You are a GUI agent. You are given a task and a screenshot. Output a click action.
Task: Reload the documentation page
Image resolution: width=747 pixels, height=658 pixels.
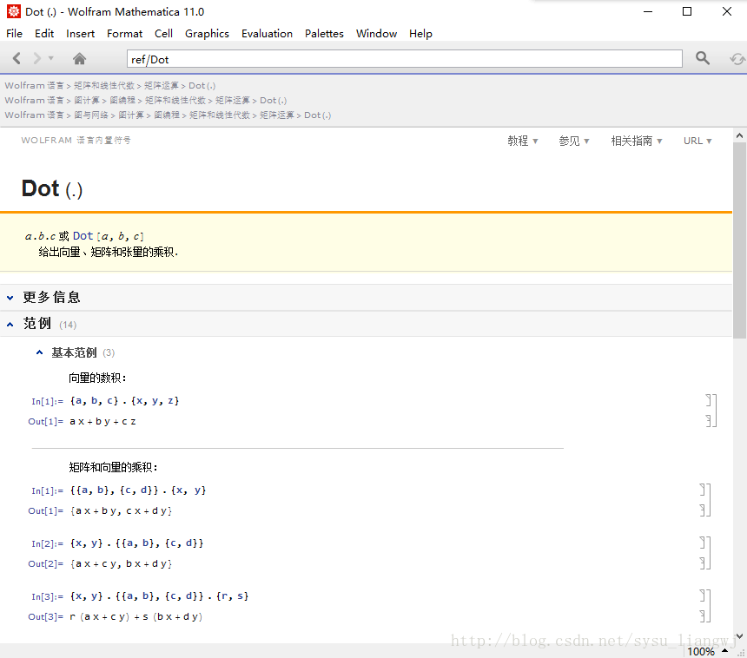(737, 58)
